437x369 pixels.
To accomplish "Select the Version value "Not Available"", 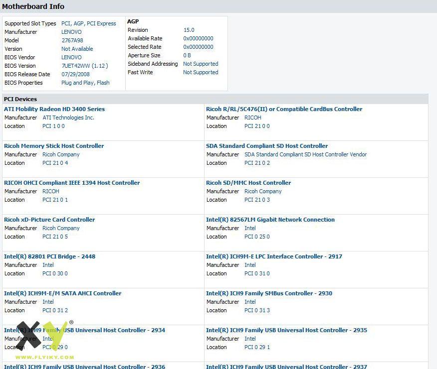I will click(77, 49).
